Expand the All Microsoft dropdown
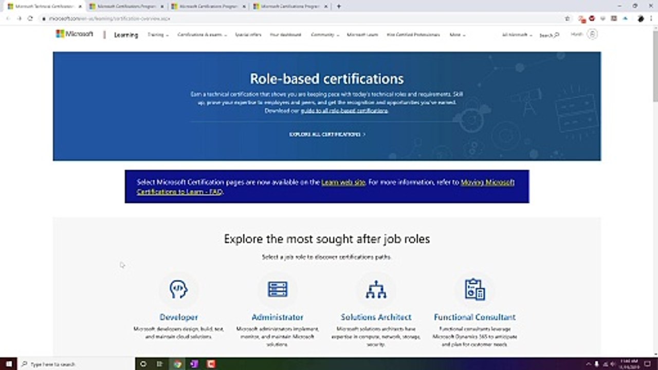Screen dimensions: 658x370 (x=517, y=35)
